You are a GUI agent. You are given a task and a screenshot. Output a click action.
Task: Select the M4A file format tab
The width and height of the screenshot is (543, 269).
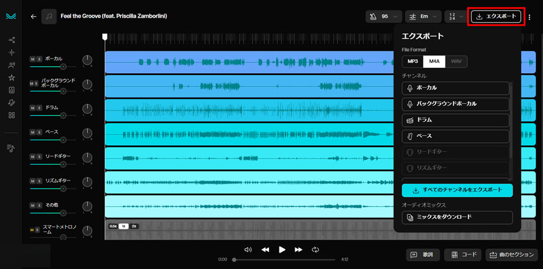click(x=434, y=62)
